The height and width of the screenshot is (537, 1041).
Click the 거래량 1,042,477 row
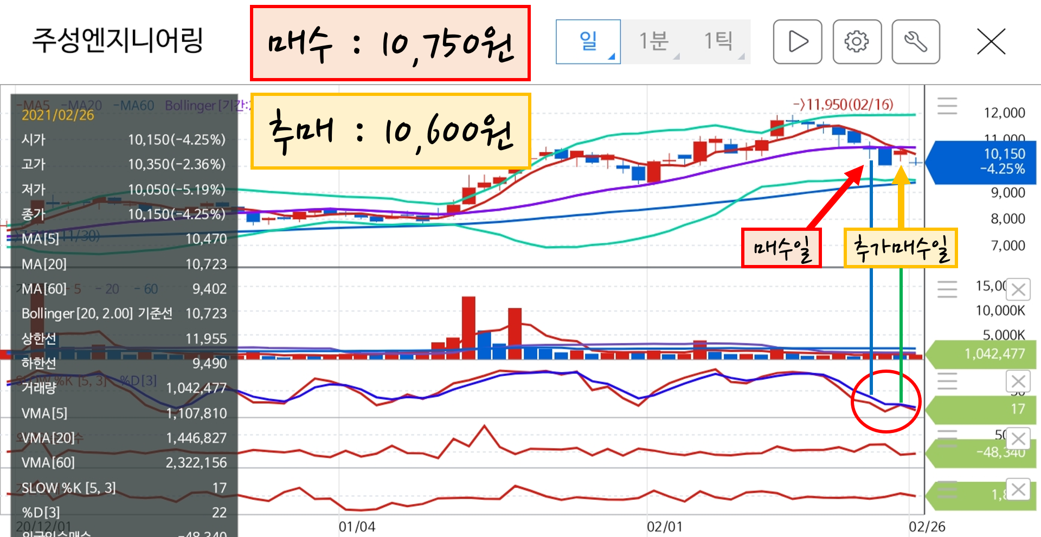[x=124, y=388]
